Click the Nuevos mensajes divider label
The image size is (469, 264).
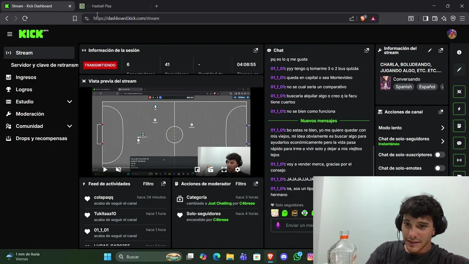(x=319, y=121)
